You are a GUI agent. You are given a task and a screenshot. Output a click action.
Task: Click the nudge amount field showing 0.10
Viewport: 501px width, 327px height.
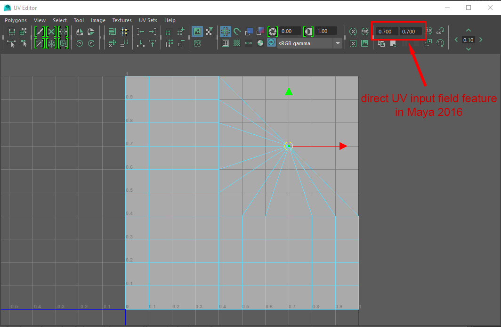click(x=469, y=40)
